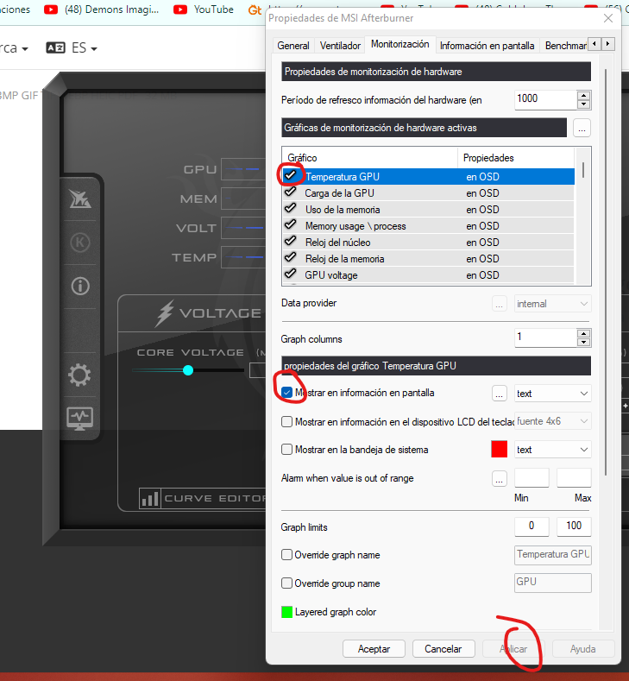Image resolution: width=629 pixels, height=681 pixels.
Task: Open active graphs ellipsis options button
Action: [x=582, y=128]
